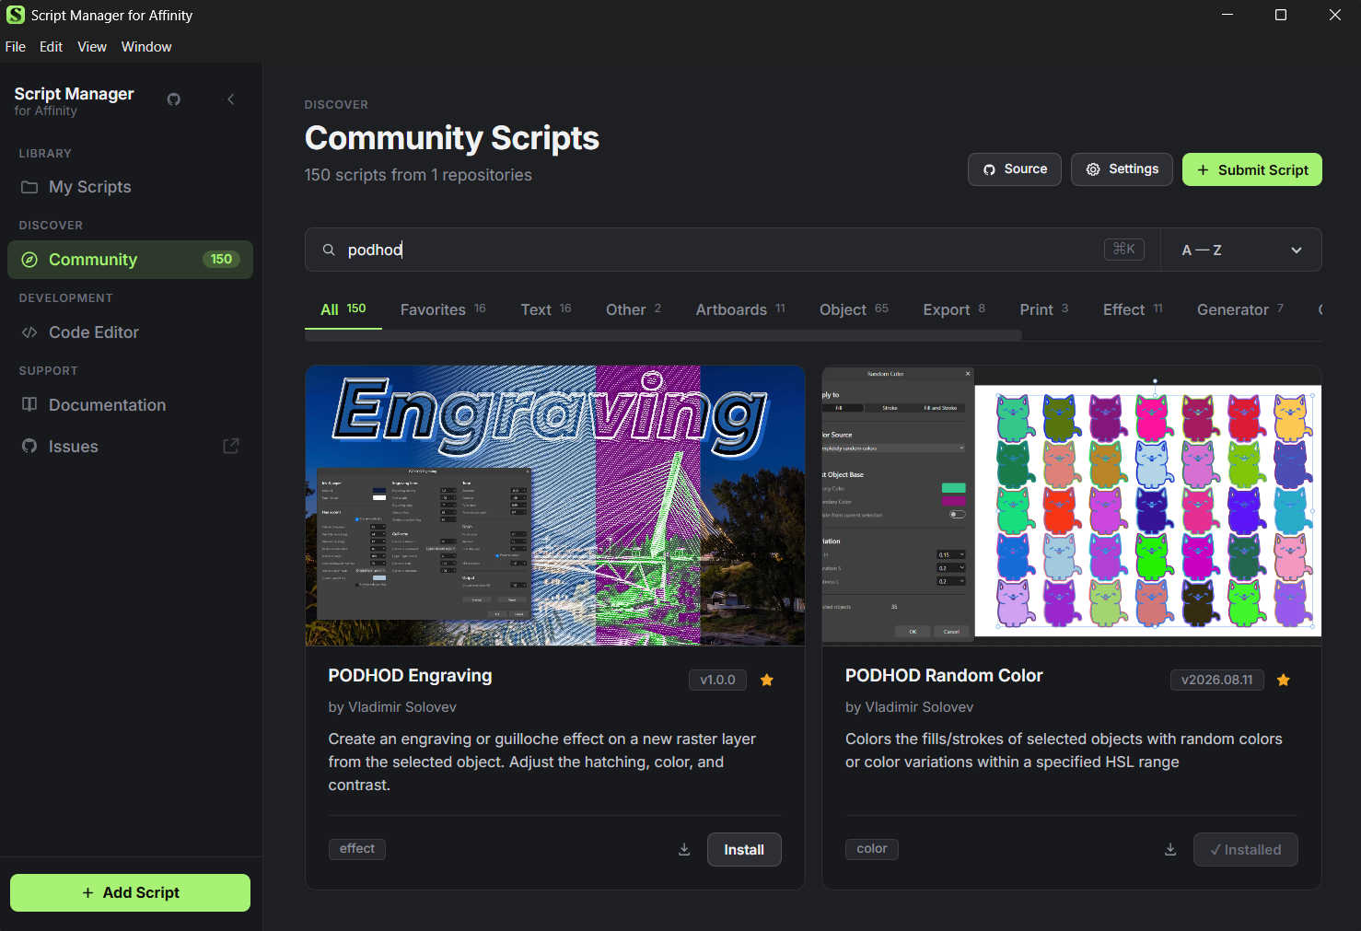Open Documentation page

[x=130, y=405]
